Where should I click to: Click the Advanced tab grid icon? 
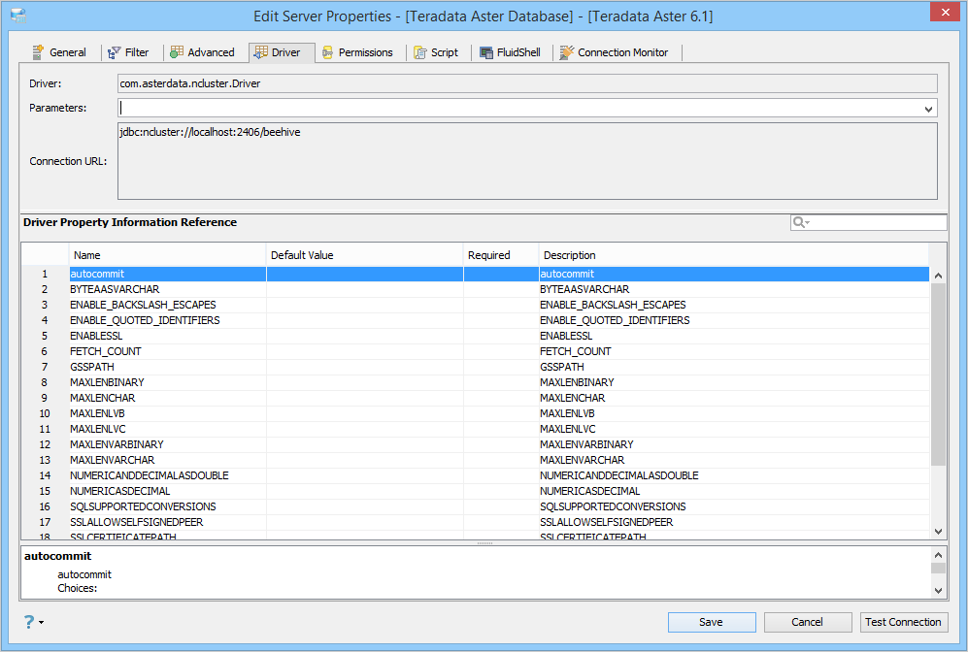pyautogui.click(x=177, y=52)
